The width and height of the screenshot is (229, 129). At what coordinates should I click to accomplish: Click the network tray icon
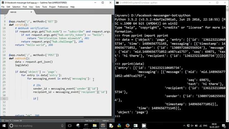coord(200,126)
